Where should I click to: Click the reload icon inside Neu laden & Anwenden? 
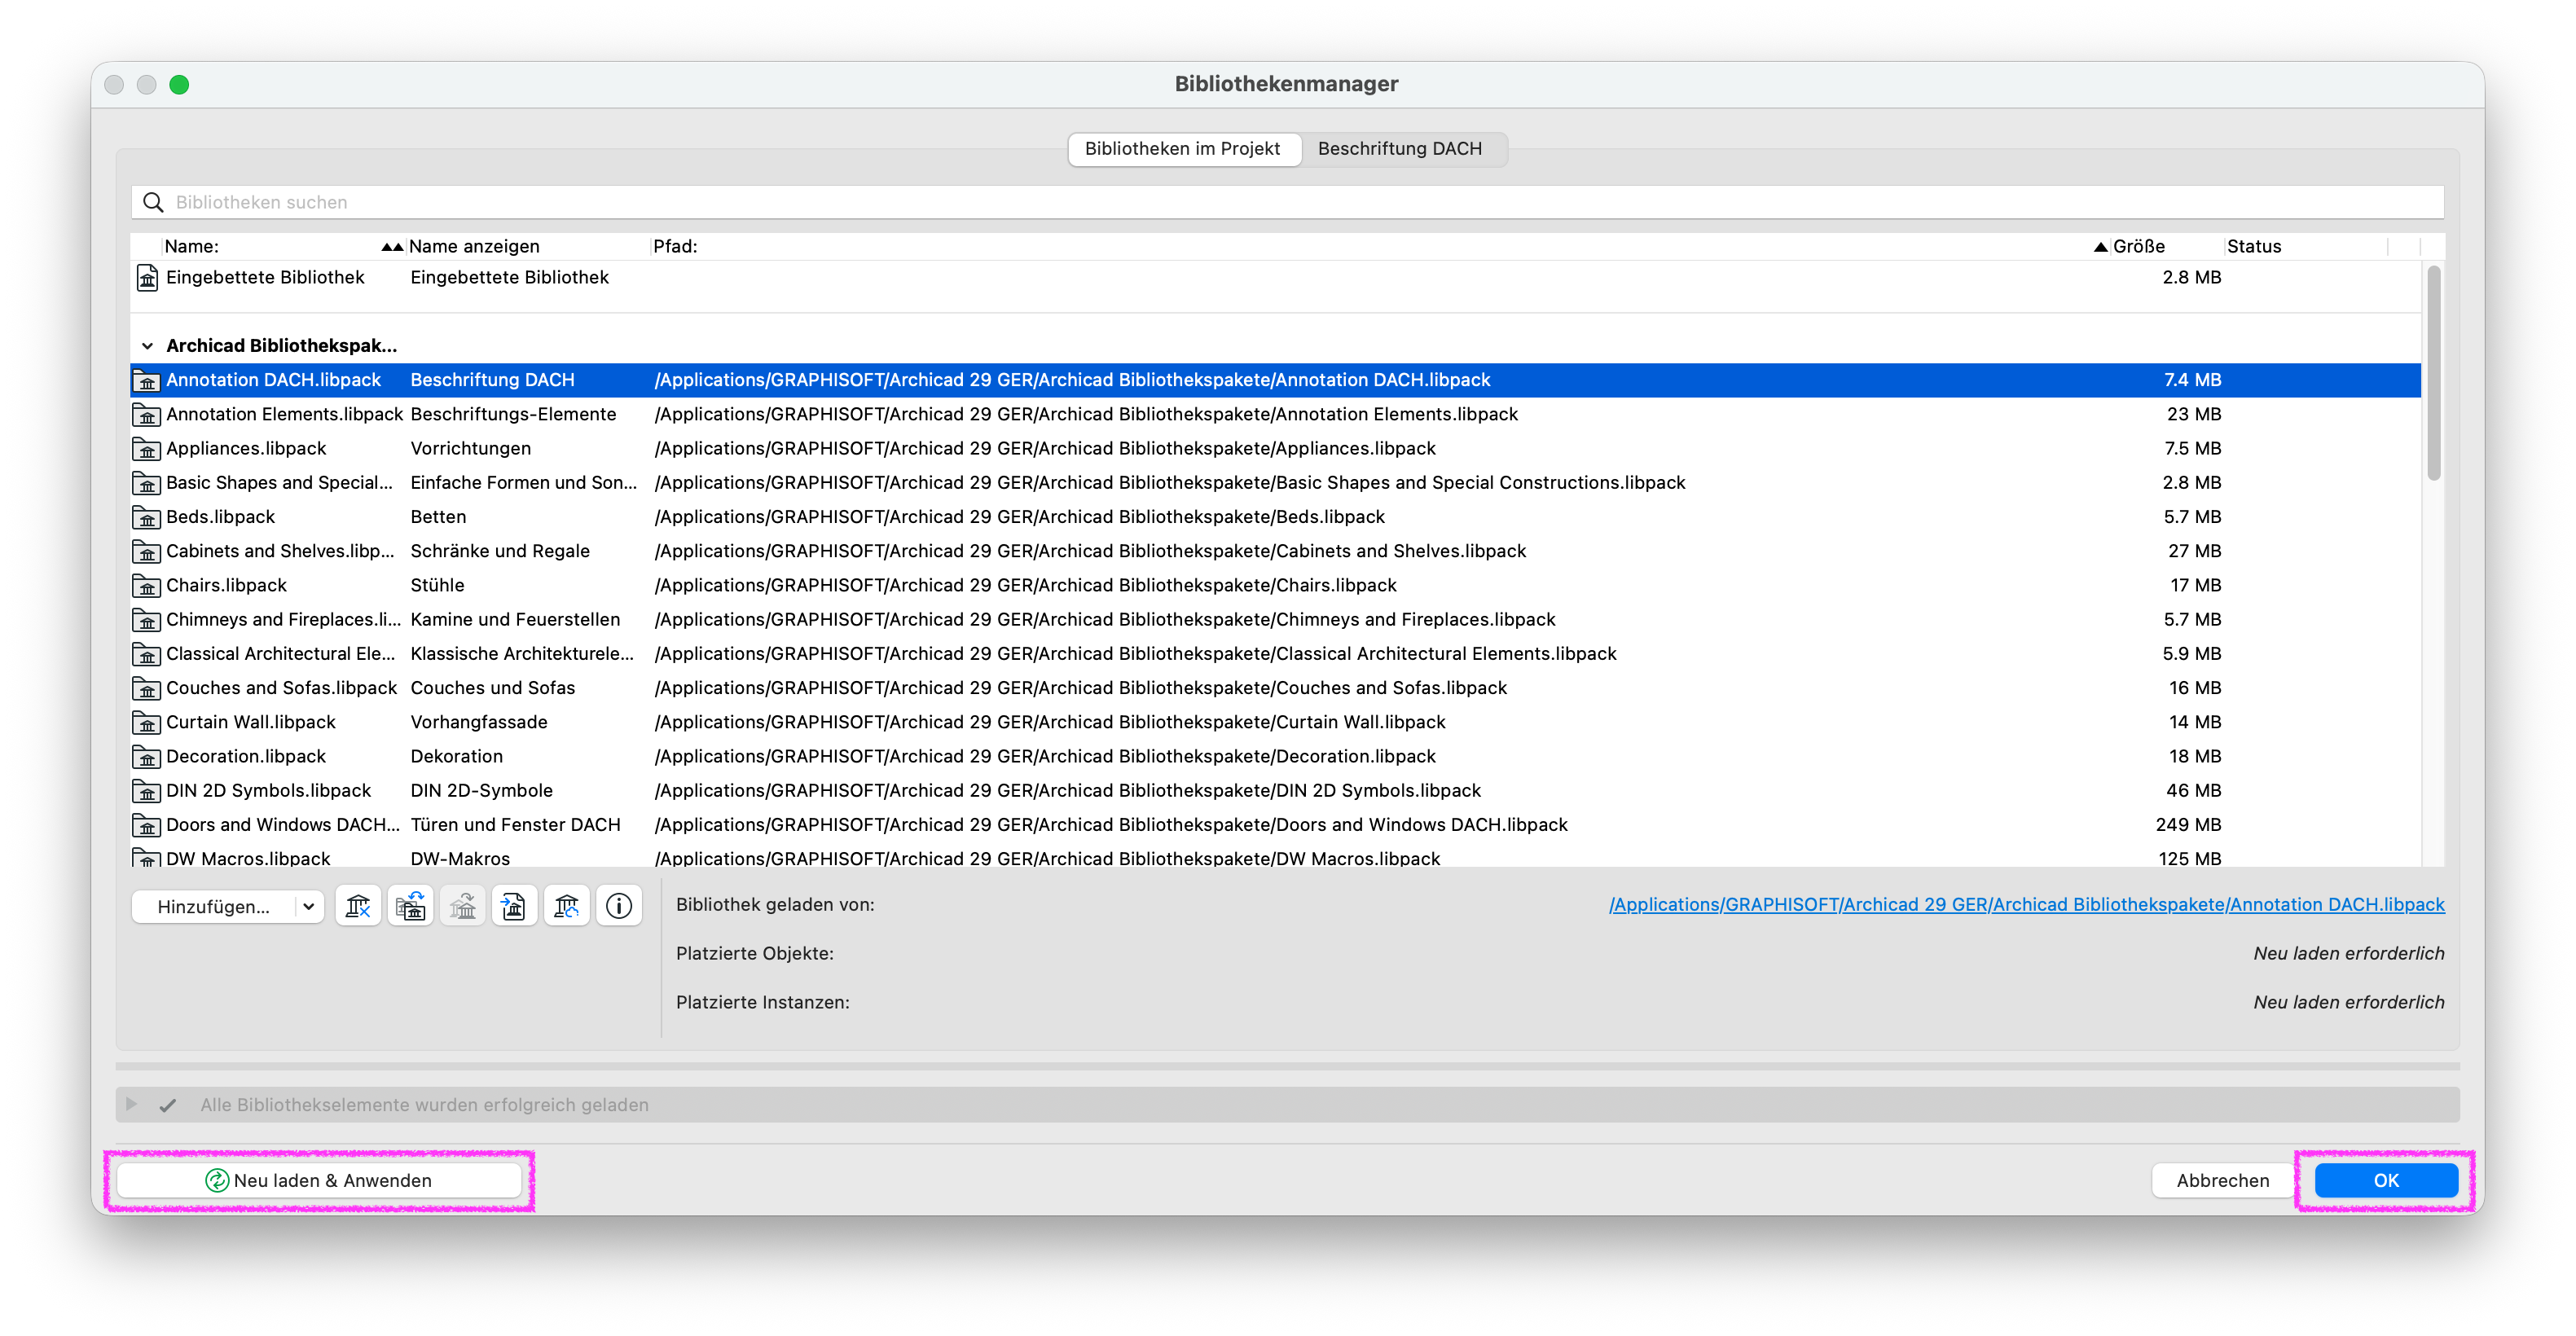pos(217,1180)
